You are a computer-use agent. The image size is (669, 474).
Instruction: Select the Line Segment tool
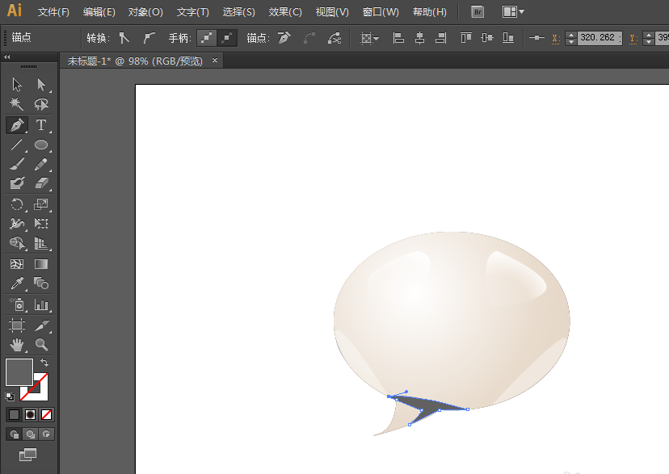click(x=17, y=145)
